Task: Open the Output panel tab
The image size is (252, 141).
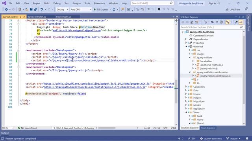Action: pos(5,133)
